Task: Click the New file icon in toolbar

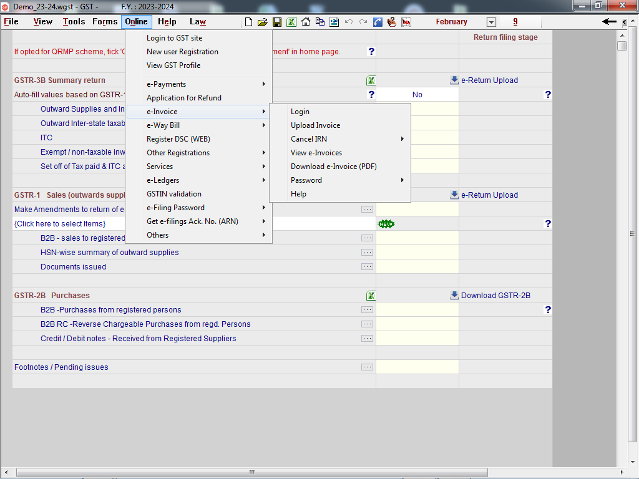Action: [x=248, y=22]
